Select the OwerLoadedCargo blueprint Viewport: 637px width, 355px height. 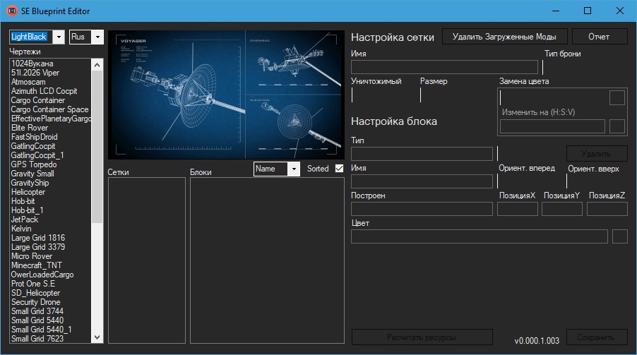51,275
